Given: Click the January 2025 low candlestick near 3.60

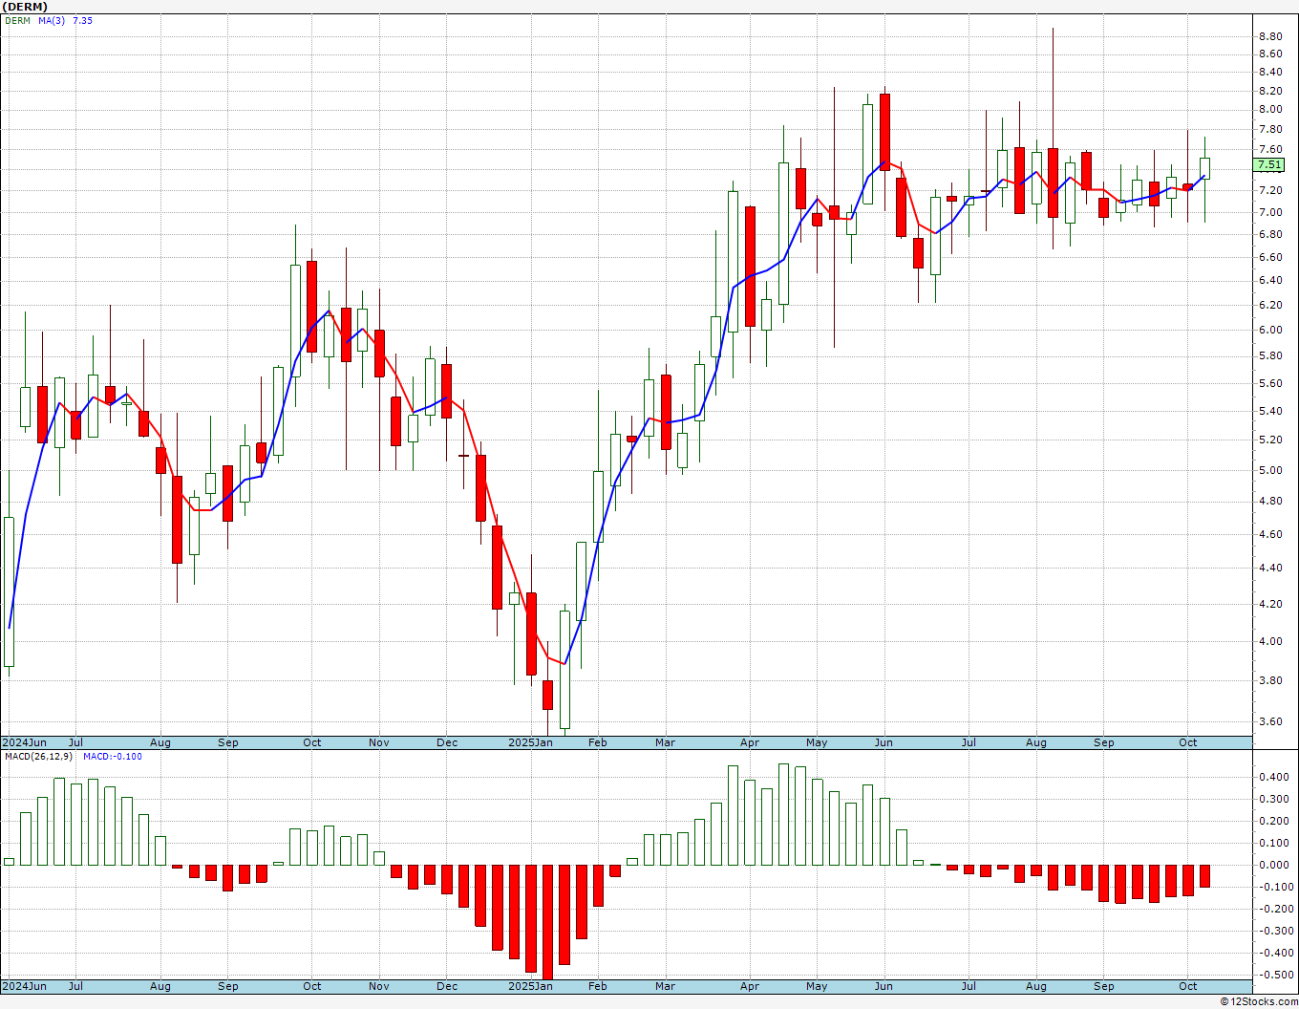Looking at the screenshot, I should [x=564, y=669].
